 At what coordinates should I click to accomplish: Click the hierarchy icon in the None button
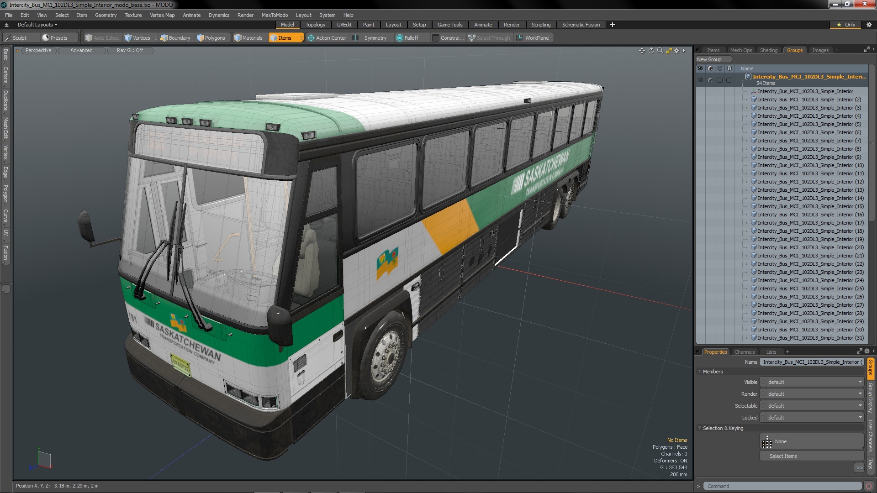(767, 441)
